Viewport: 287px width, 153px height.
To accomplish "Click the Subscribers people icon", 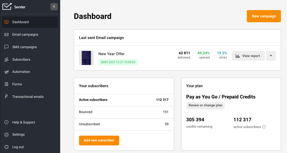I will pos(6,59).
